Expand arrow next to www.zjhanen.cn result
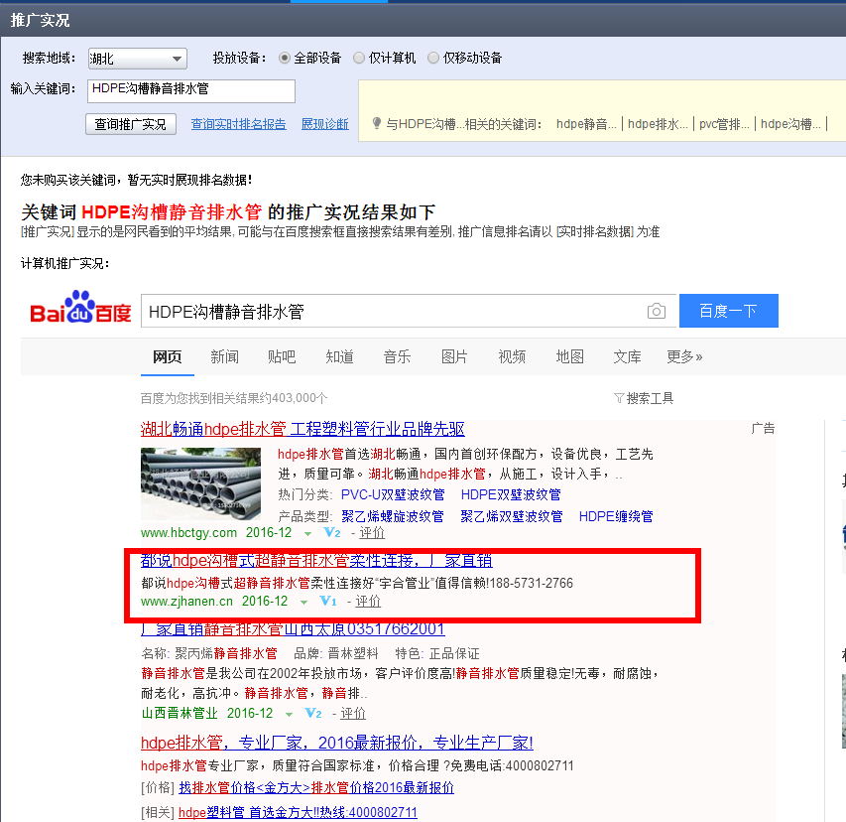This screenshot has width=846, height=822. coord(303,602)
